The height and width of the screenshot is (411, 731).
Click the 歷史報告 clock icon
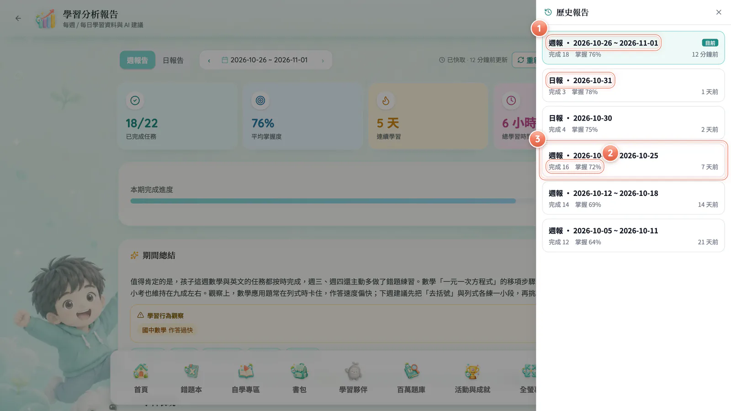click(x=548, y=12)
